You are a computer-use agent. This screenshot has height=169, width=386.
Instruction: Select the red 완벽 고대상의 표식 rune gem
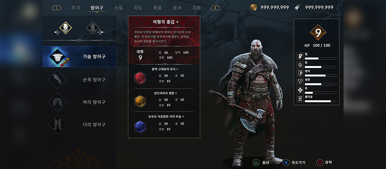point(140,77)
